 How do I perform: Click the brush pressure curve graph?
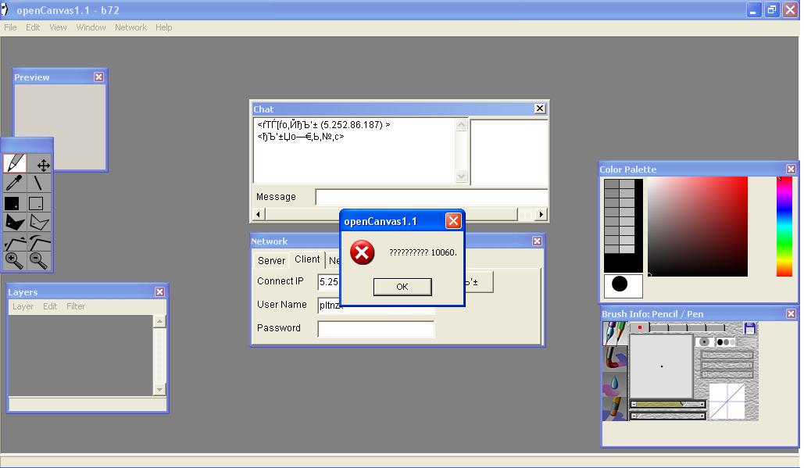[727, 402]
